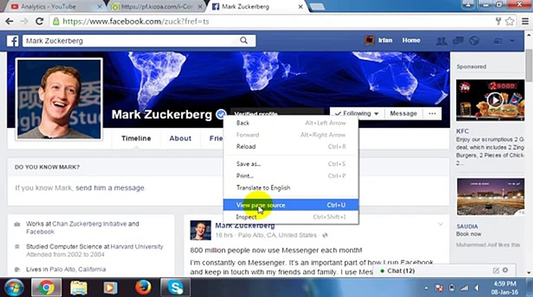Image resolution: width=533 pixels, height=297 pixels.
Task: Click the saved-password key icon
Action: tap(499, 21)
